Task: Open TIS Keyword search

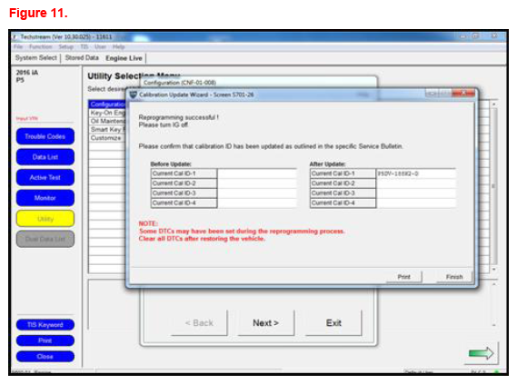Action: click(x=45, y=325)
